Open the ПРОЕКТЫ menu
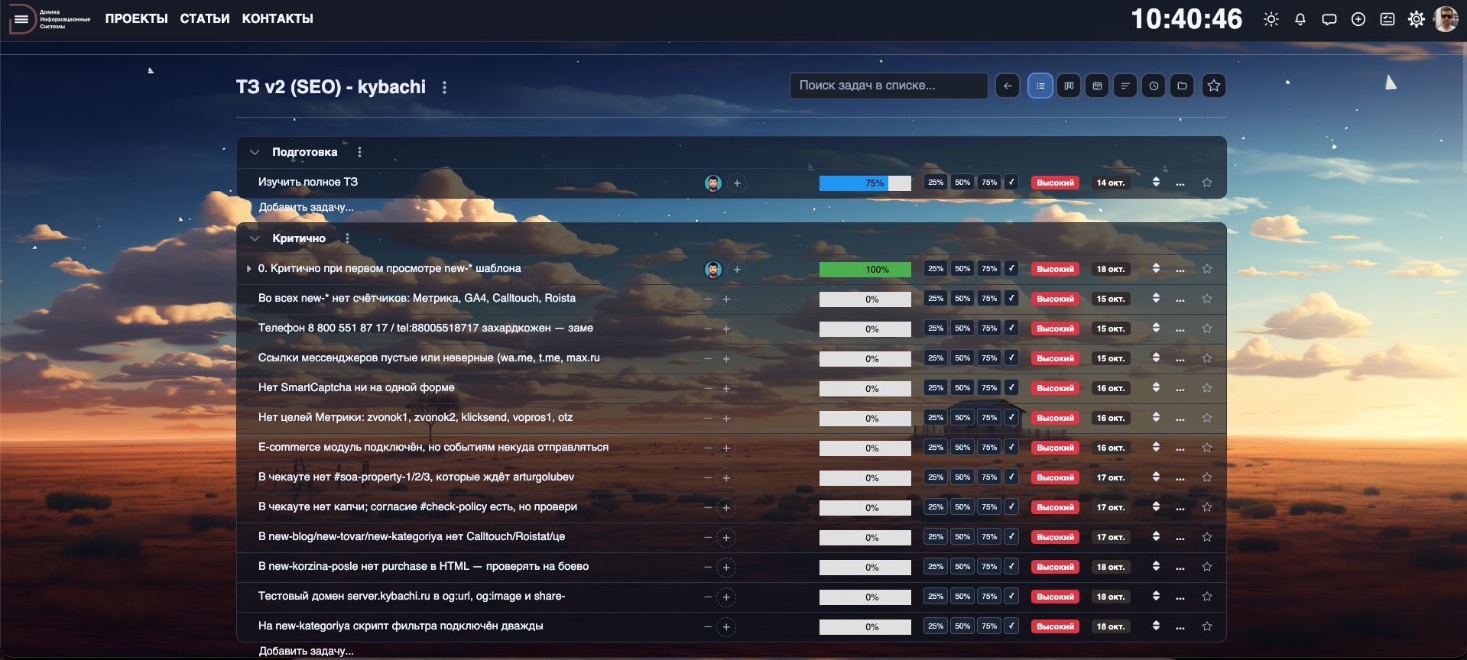 coord(136,18)
